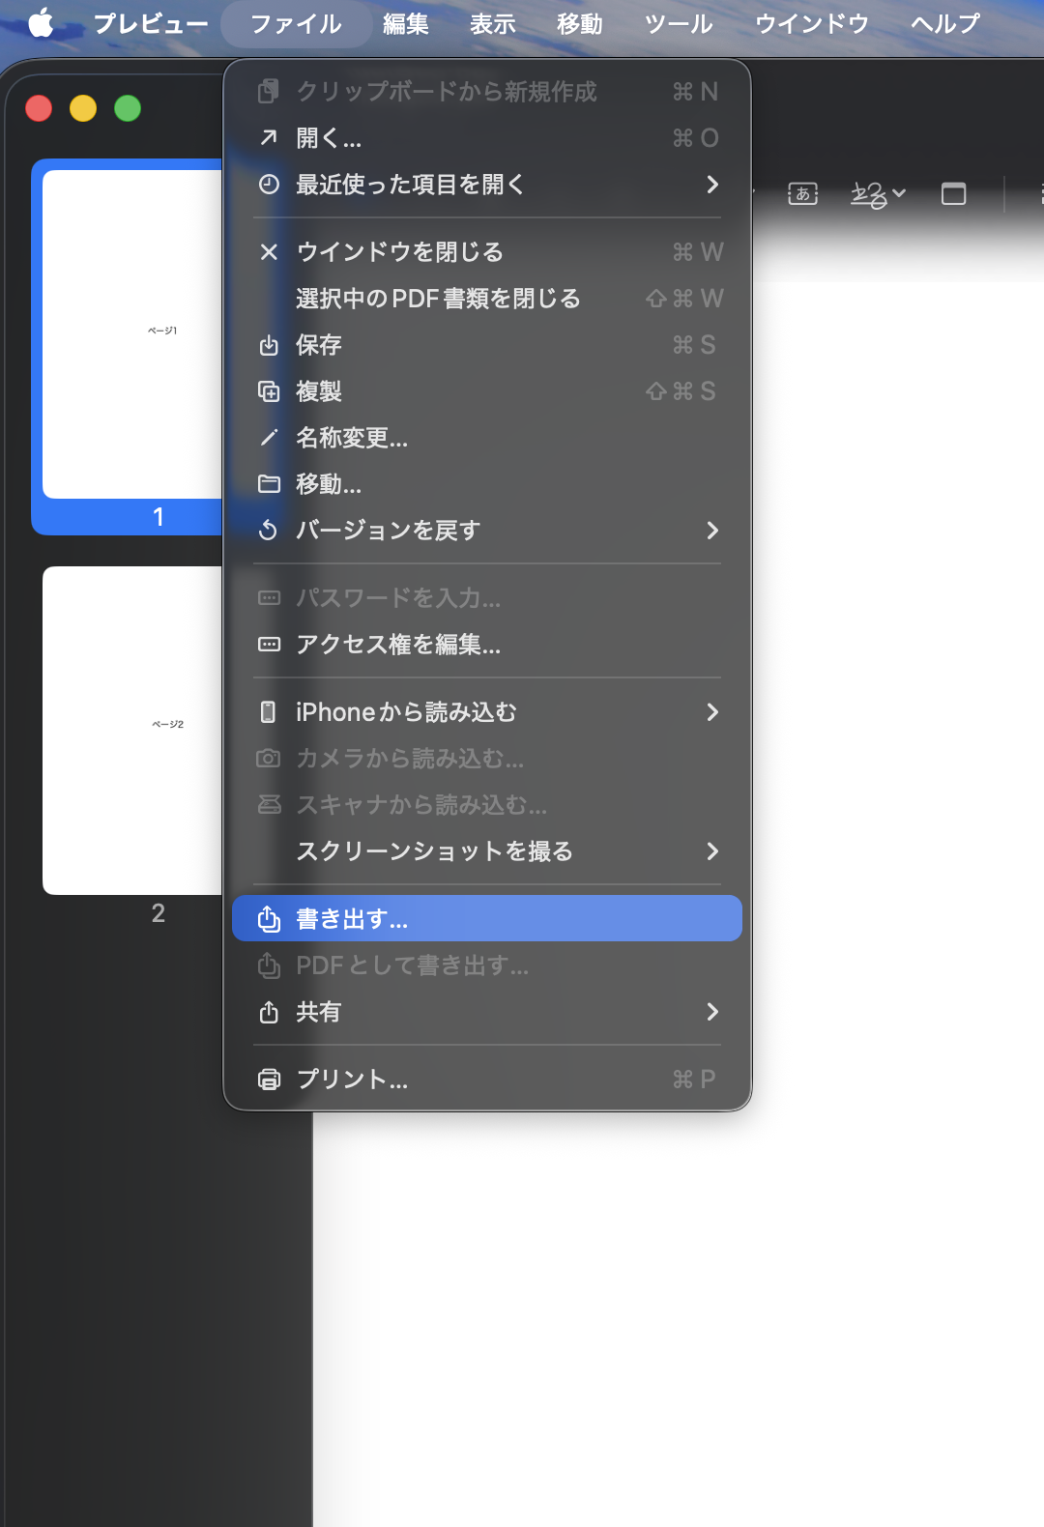Image resolution: width=1044 pixels, height=1527 pixels.
Task: Choose 開く… from the File menu
Action: 487,138
